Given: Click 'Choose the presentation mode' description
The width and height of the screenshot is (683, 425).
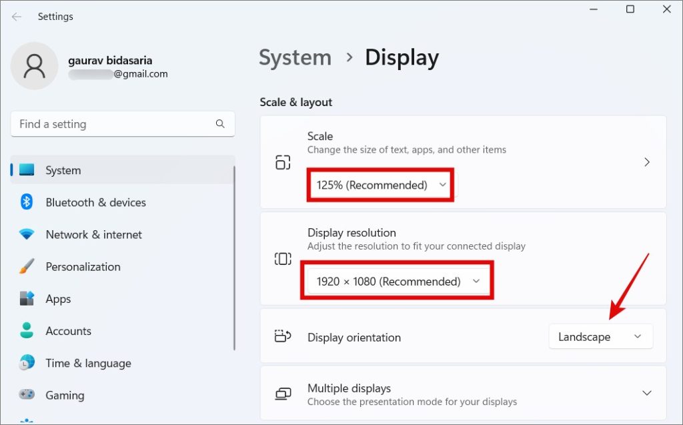Looking at the screenshot, I should pyautogui.click(x=412, y=402).
